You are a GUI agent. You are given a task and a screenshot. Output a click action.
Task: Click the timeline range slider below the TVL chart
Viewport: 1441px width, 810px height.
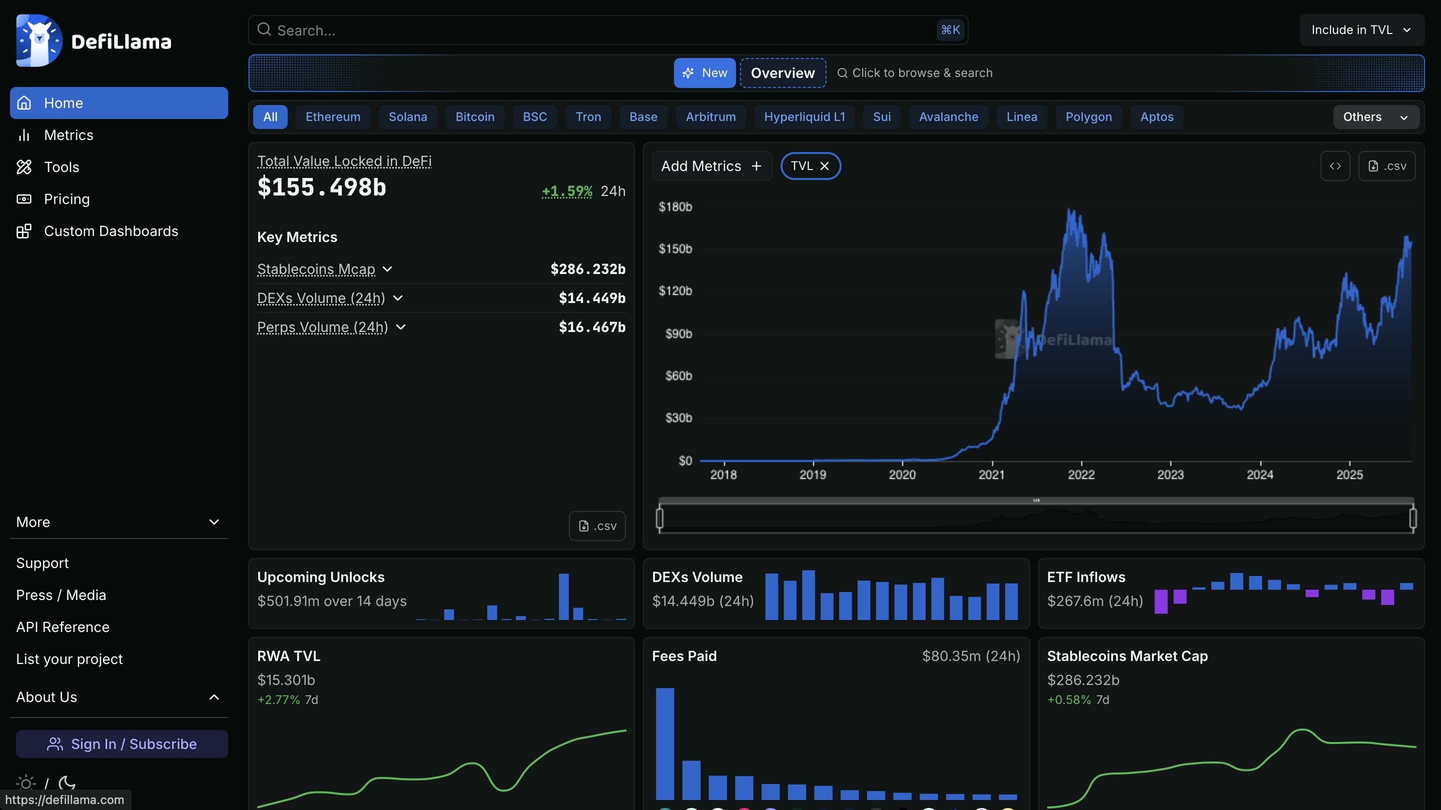(x=1036, y=516)
